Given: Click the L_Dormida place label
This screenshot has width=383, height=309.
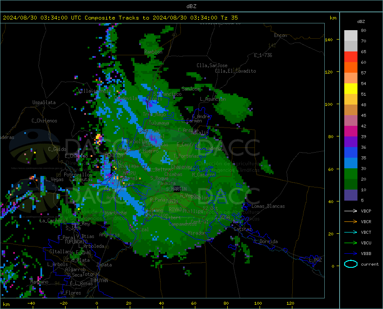Looking at the screenshot, I should coord(266,241).
